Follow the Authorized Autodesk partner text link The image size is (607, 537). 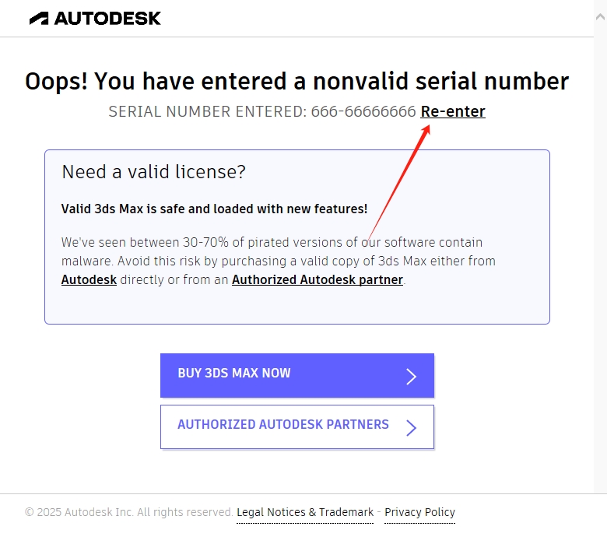318,279
